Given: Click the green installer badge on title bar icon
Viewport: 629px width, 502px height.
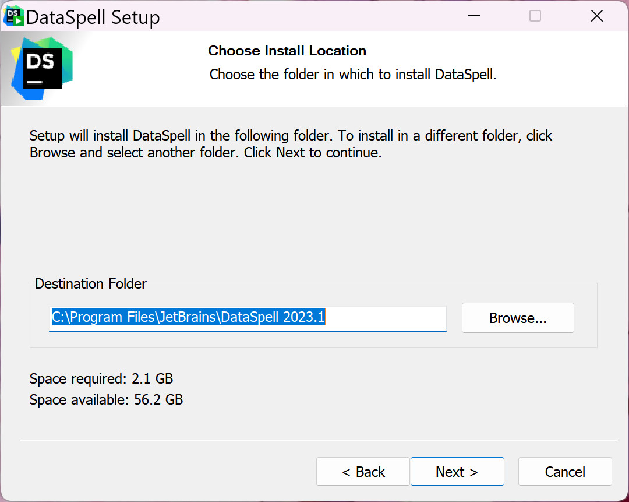Looking at the screenshot, I should pos(17,20).
